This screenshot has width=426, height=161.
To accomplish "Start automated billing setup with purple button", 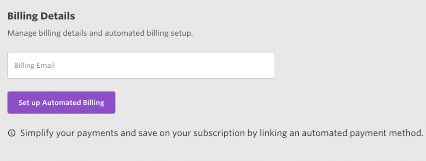I will tap(62, 103).
